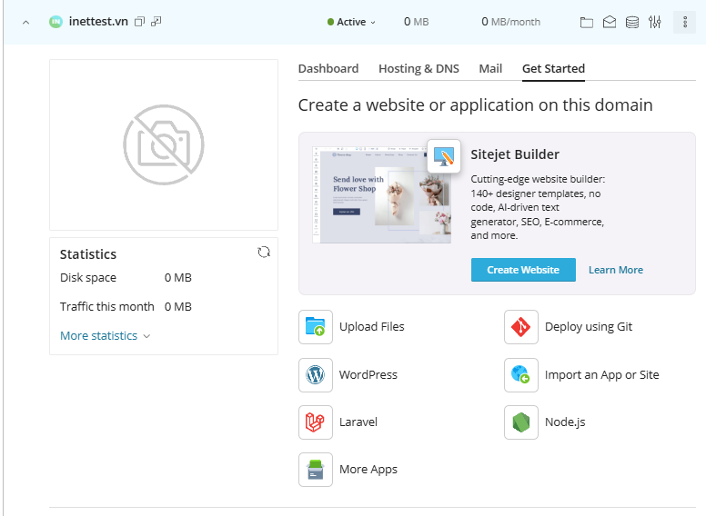Expand More statistics

point(105,336)
